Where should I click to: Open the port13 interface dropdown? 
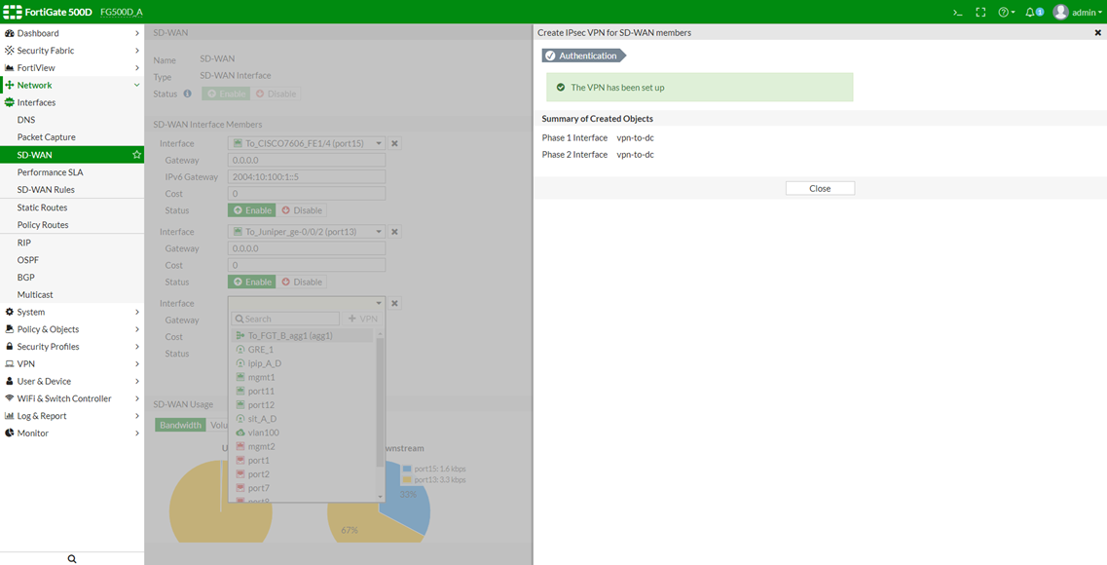(307, 232)
